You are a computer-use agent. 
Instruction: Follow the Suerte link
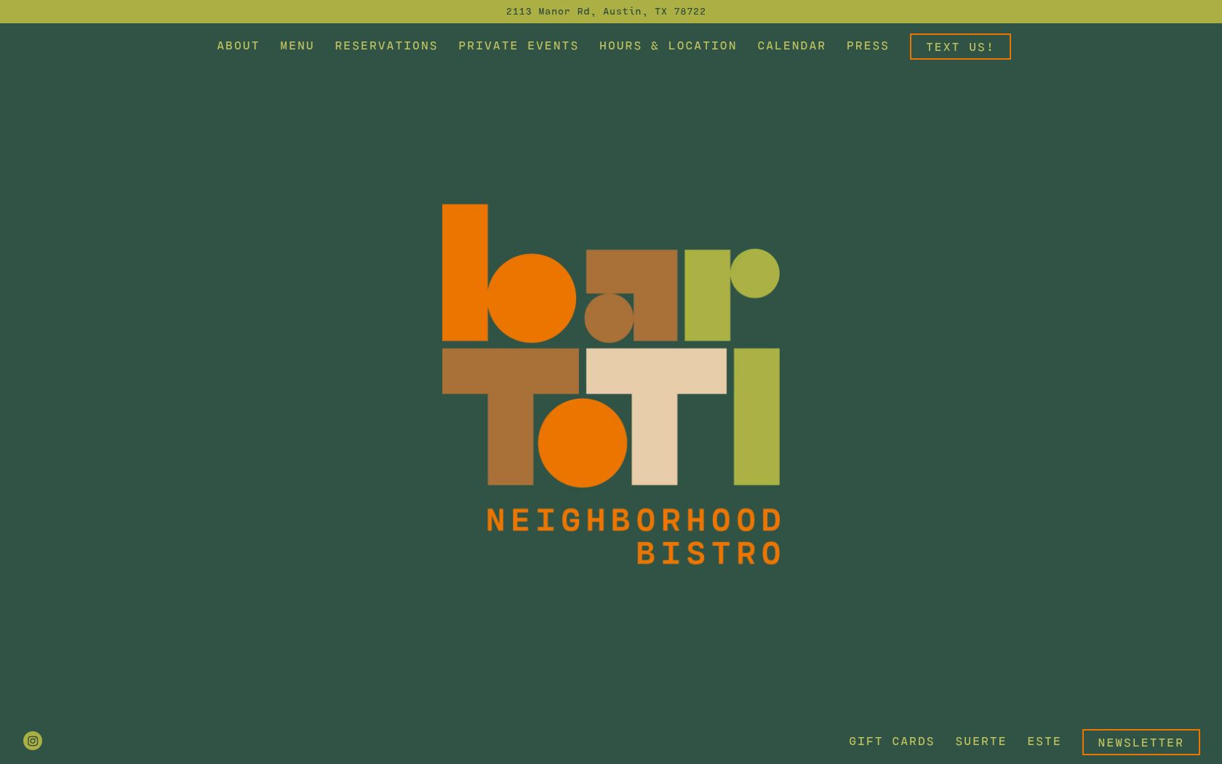click(981, 741)
